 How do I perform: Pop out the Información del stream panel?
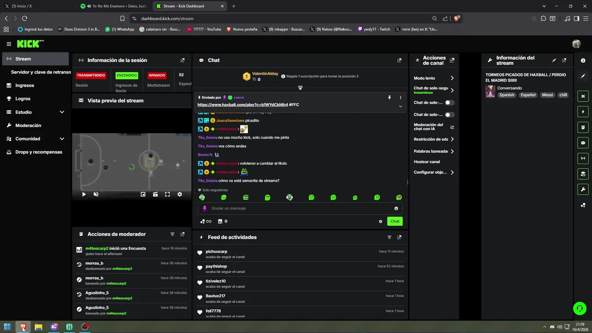(564, 60)
